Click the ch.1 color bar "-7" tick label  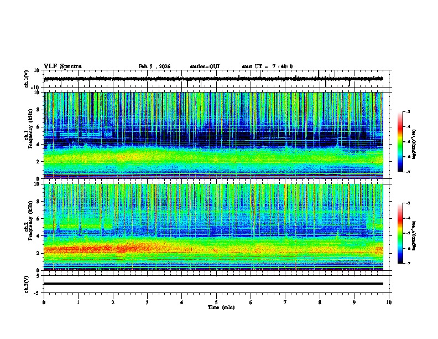pos(408,172)
